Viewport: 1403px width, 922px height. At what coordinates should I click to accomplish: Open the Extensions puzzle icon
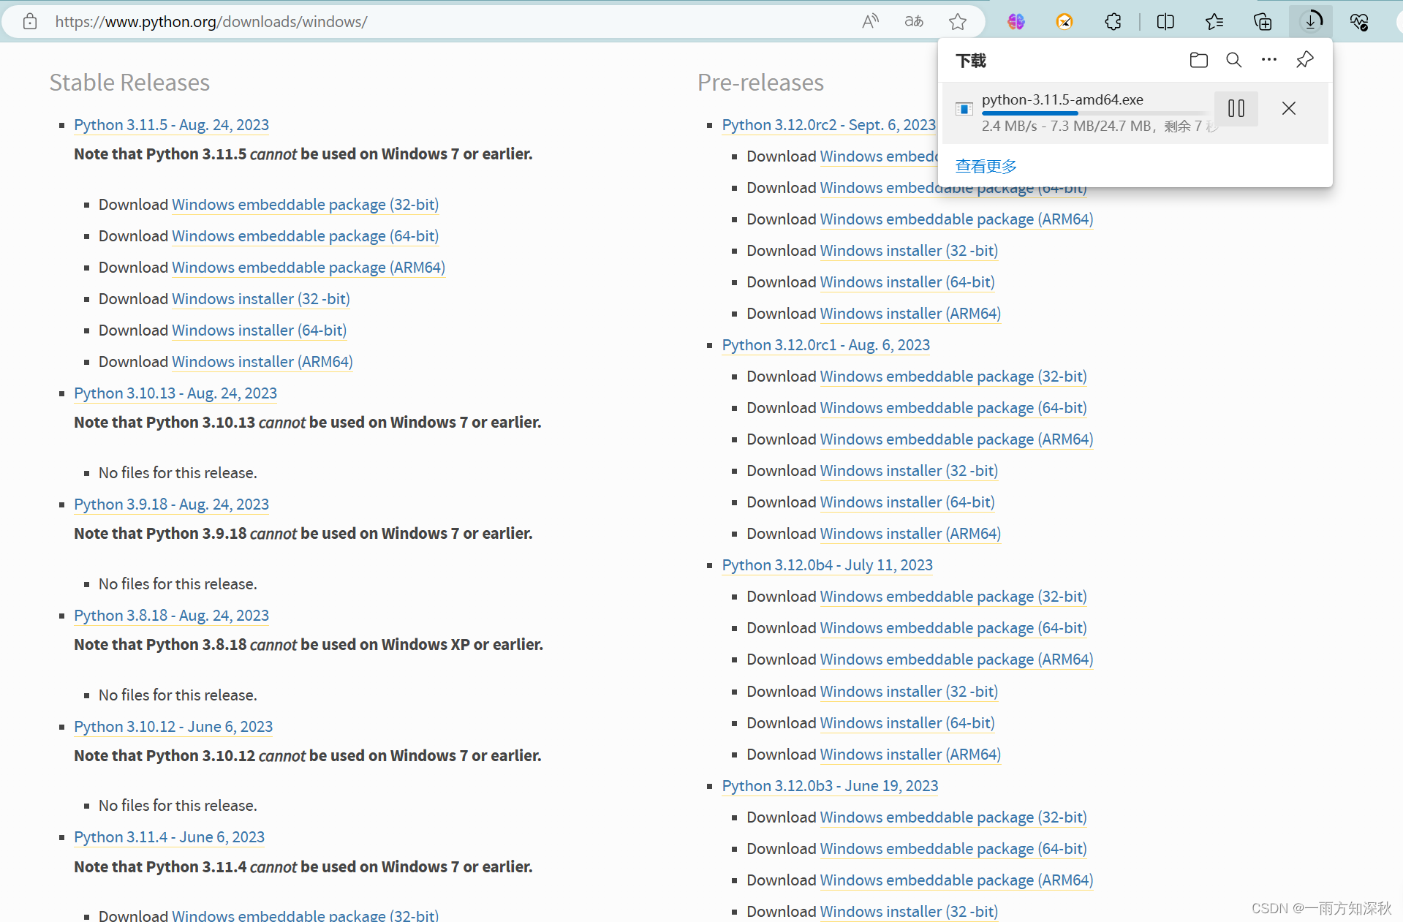pos(1113,21)
